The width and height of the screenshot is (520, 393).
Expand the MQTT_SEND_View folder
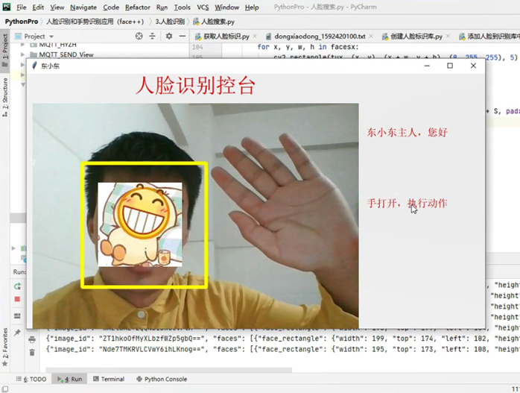point(22,54)
